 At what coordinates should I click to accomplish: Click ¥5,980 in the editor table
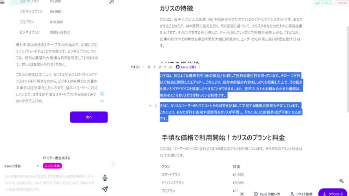point(238,183)
